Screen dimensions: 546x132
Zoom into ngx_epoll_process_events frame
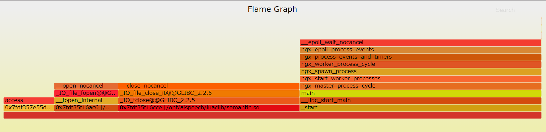coord(420,50)
